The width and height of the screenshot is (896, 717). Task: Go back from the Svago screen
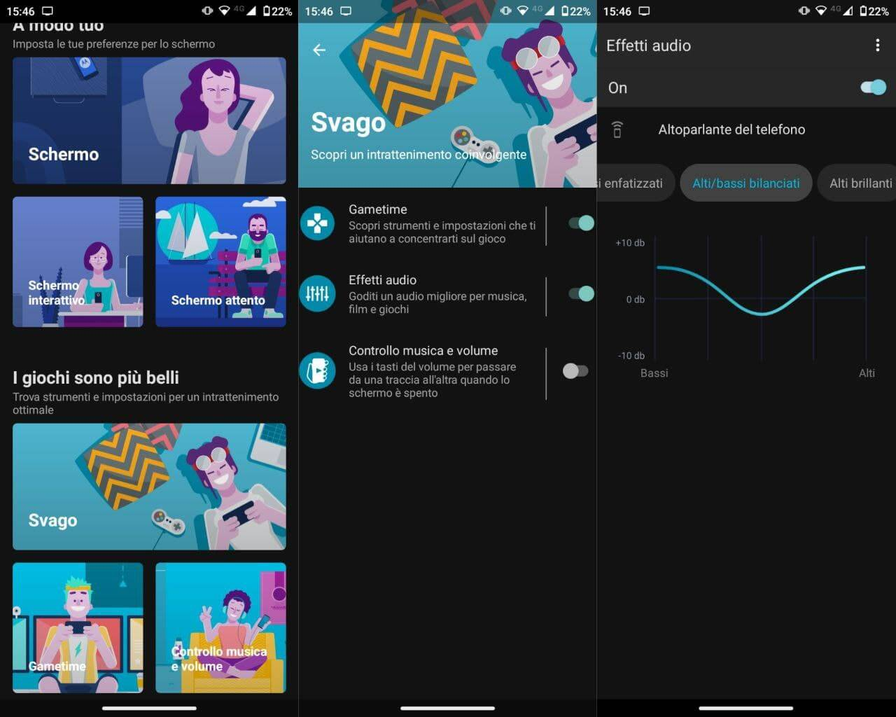(319, 50)
